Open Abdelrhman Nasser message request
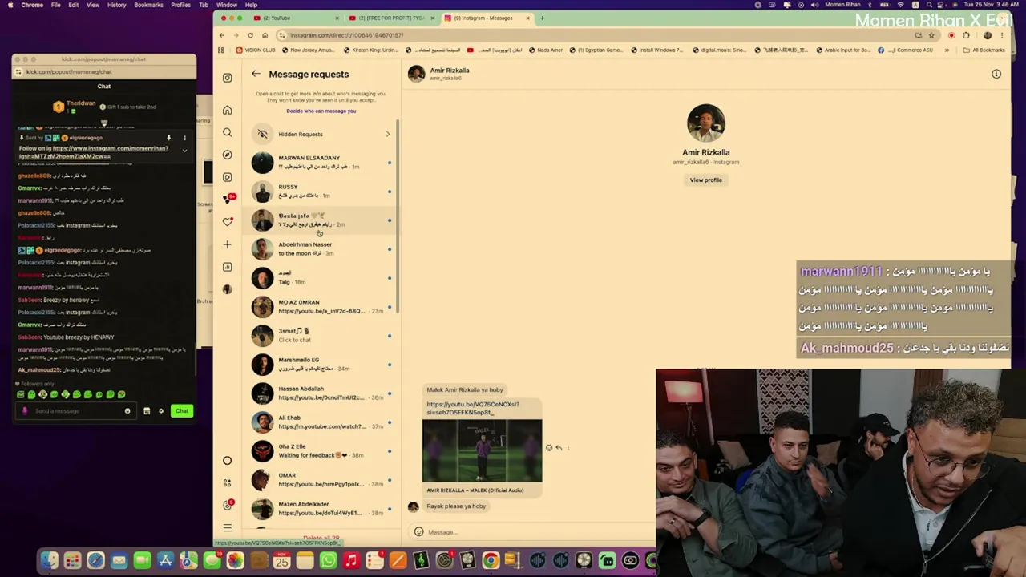Image resolution: width=1026 pixels, height=577 pixels. [x=321, y=249]
